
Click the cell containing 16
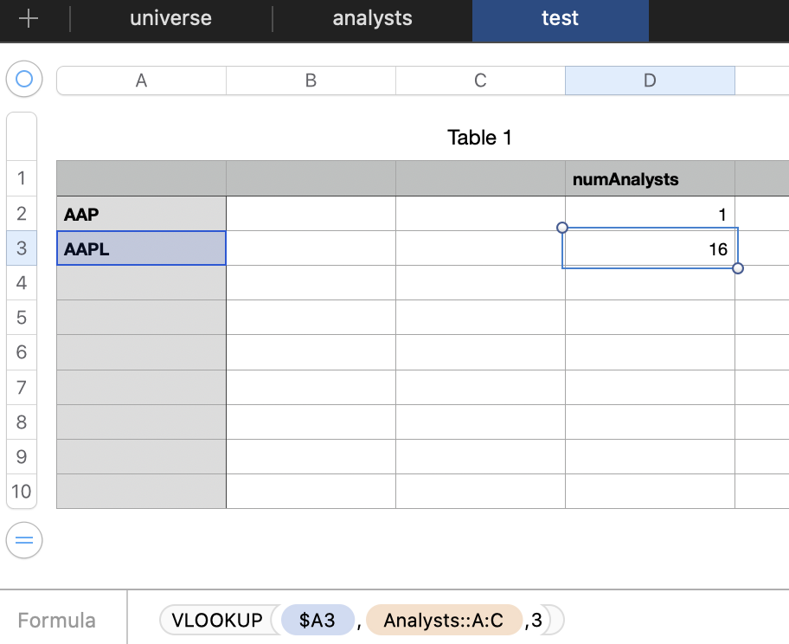pyautogui.click(x=650, y=249)
